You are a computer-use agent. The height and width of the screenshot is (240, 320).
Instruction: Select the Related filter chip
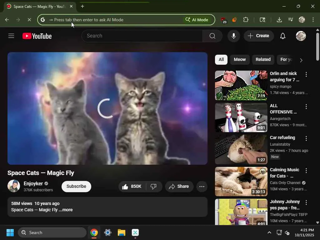(x=263, y=60)
